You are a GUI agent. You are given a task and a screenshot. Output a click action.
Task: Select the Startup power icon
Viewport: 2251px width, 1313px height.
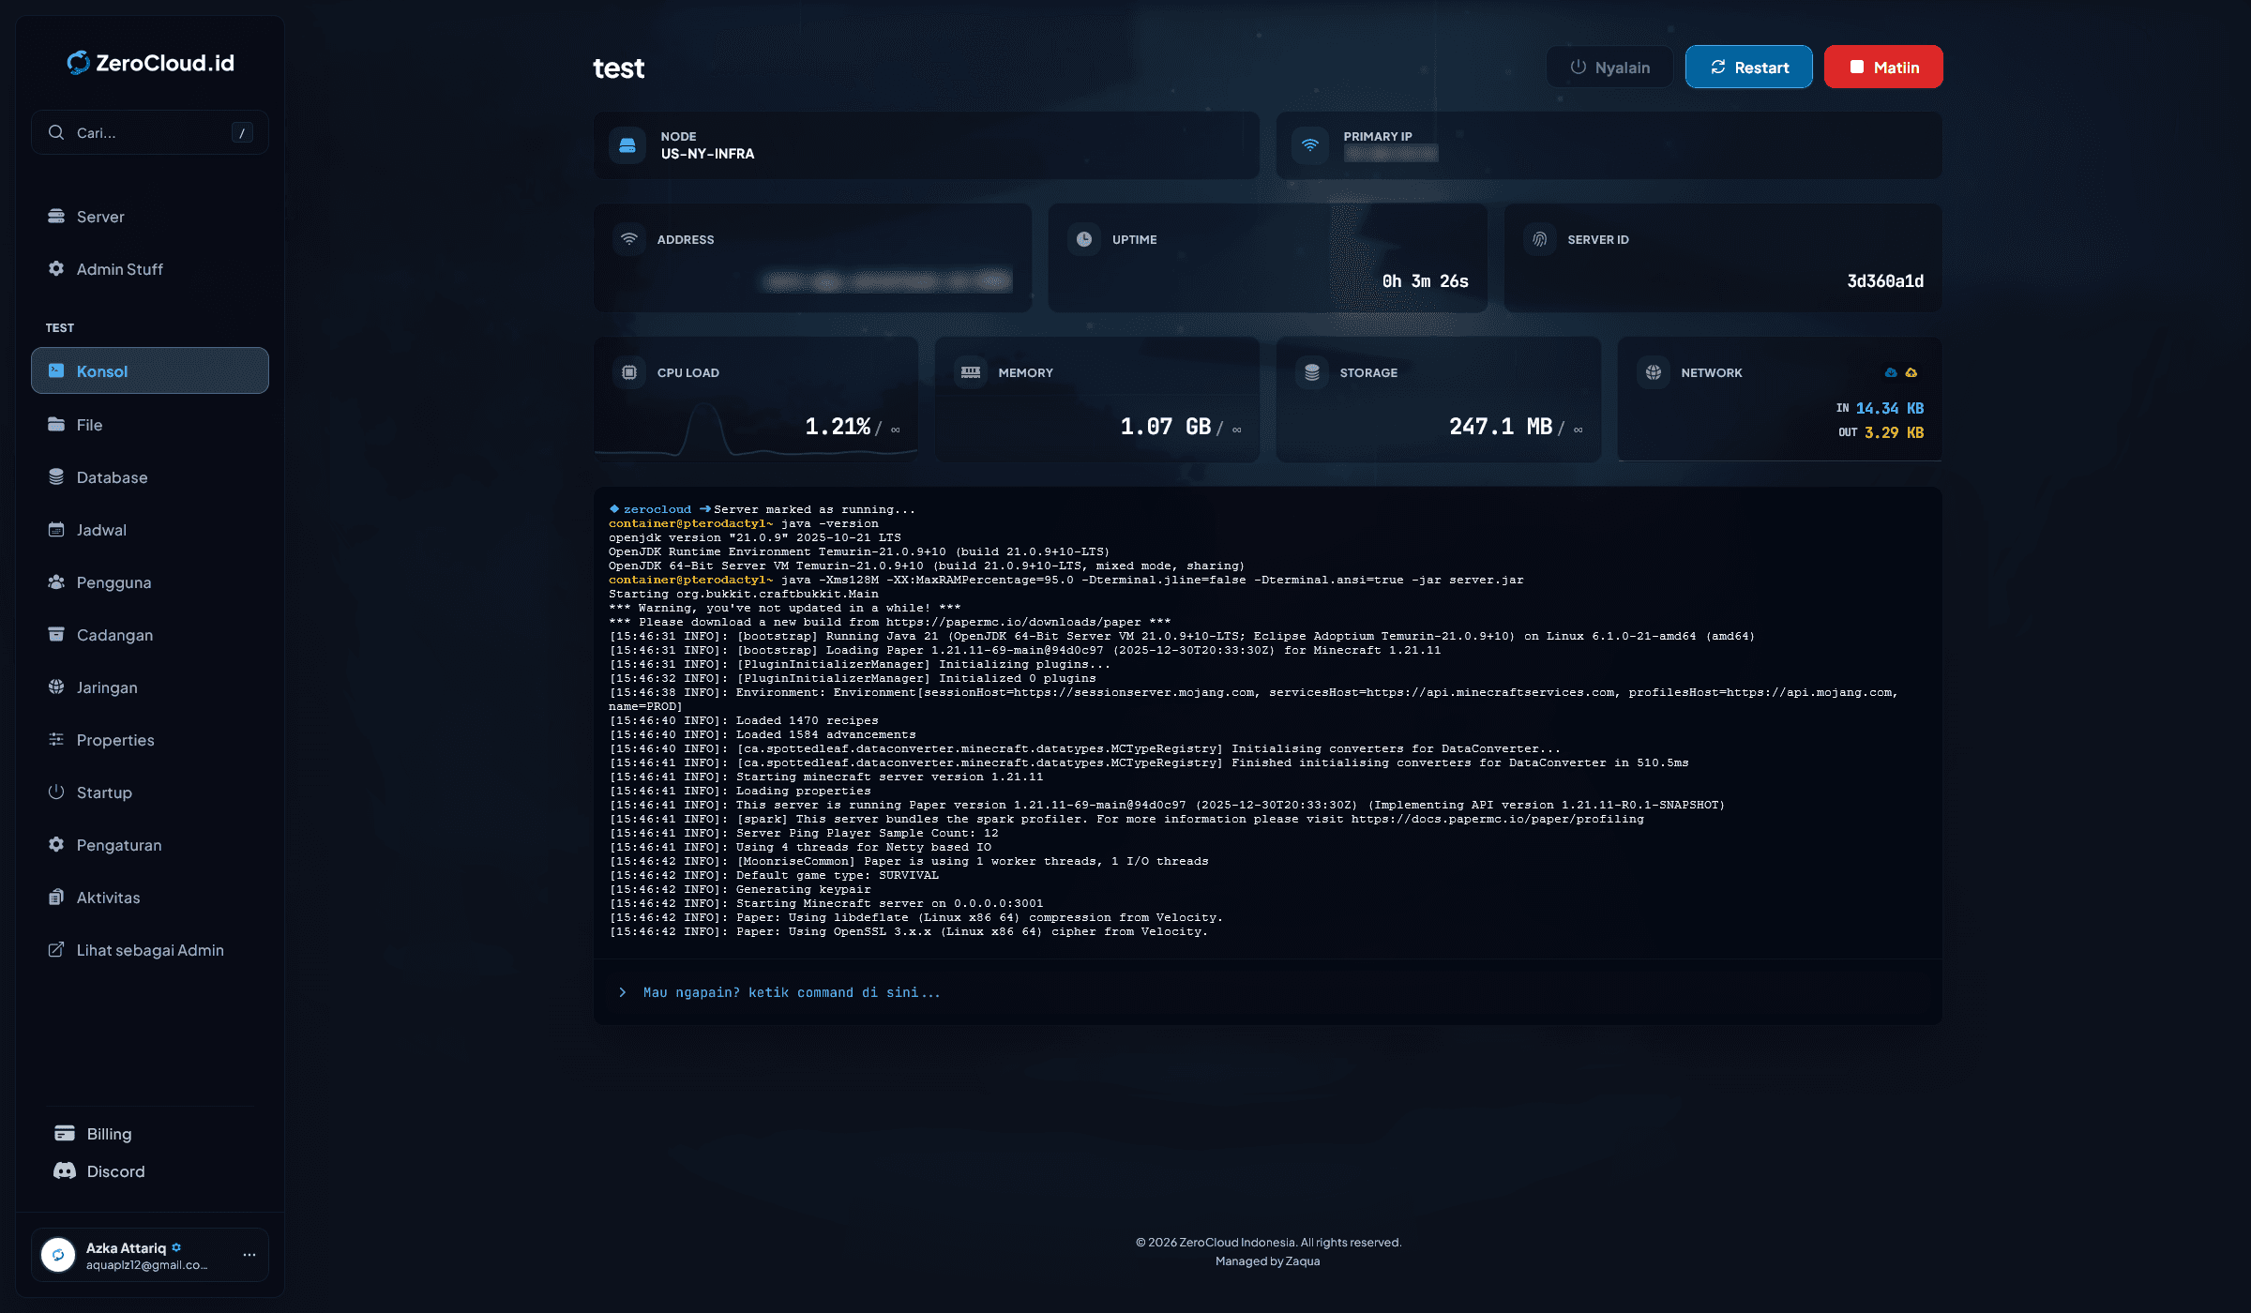point(56,792)
